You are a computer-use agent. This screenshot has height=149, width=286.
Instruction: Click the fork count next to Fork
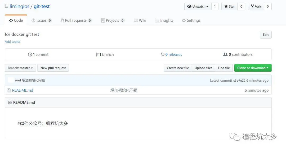(267, 6)
